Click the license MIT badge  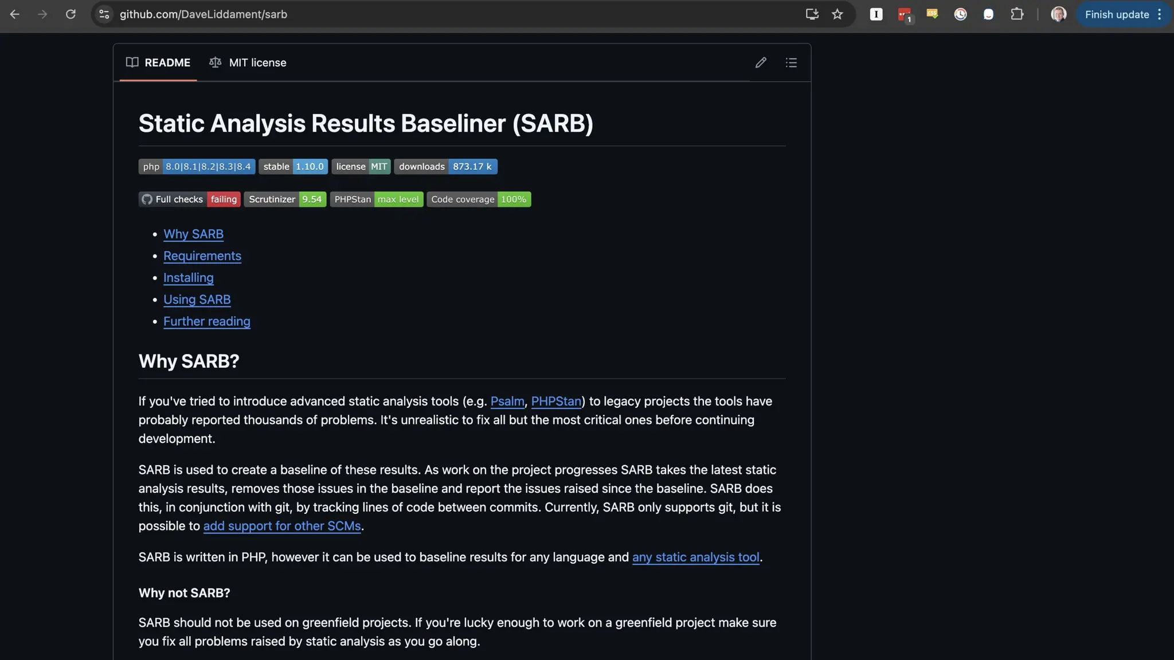(x=361, y=166)
